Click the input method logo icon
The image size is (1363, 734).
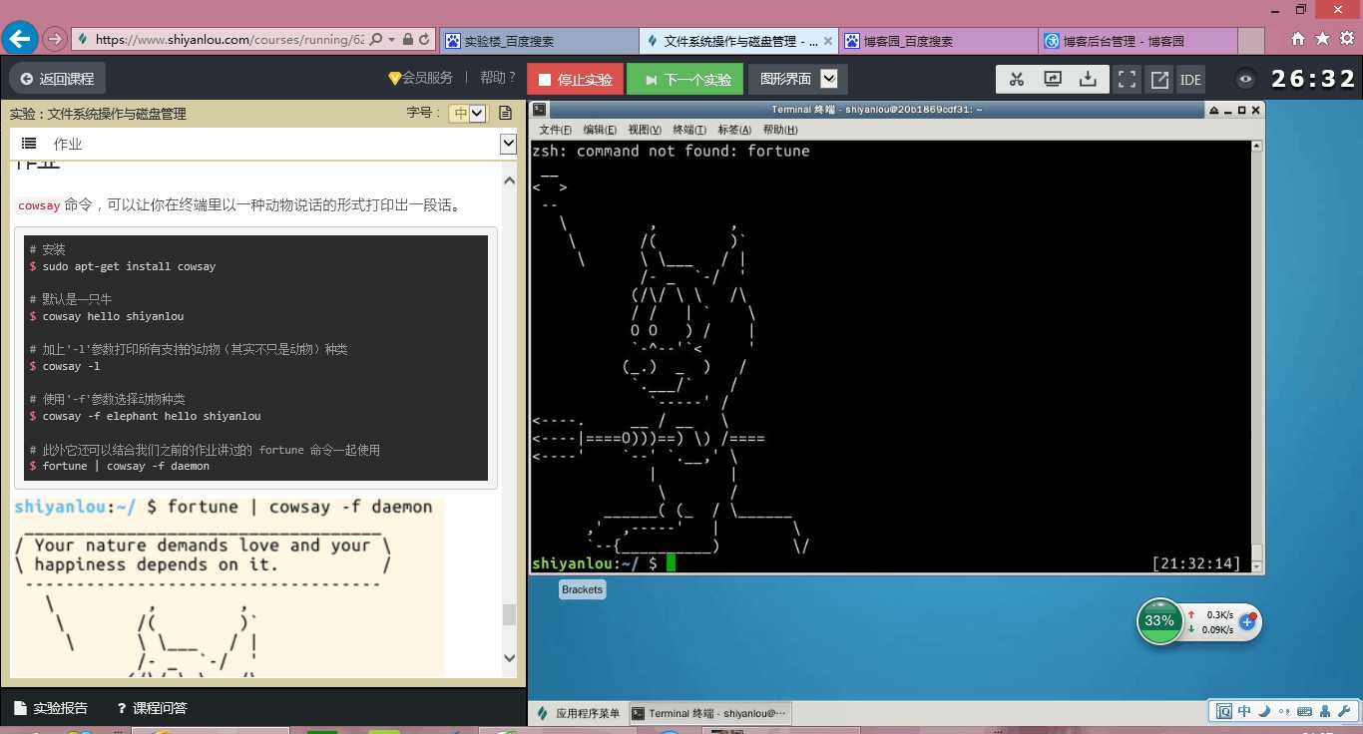coord(1224,711)
